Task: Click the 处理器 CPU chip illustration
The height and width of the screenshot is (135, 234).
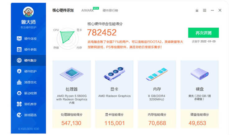Action: 72,74
